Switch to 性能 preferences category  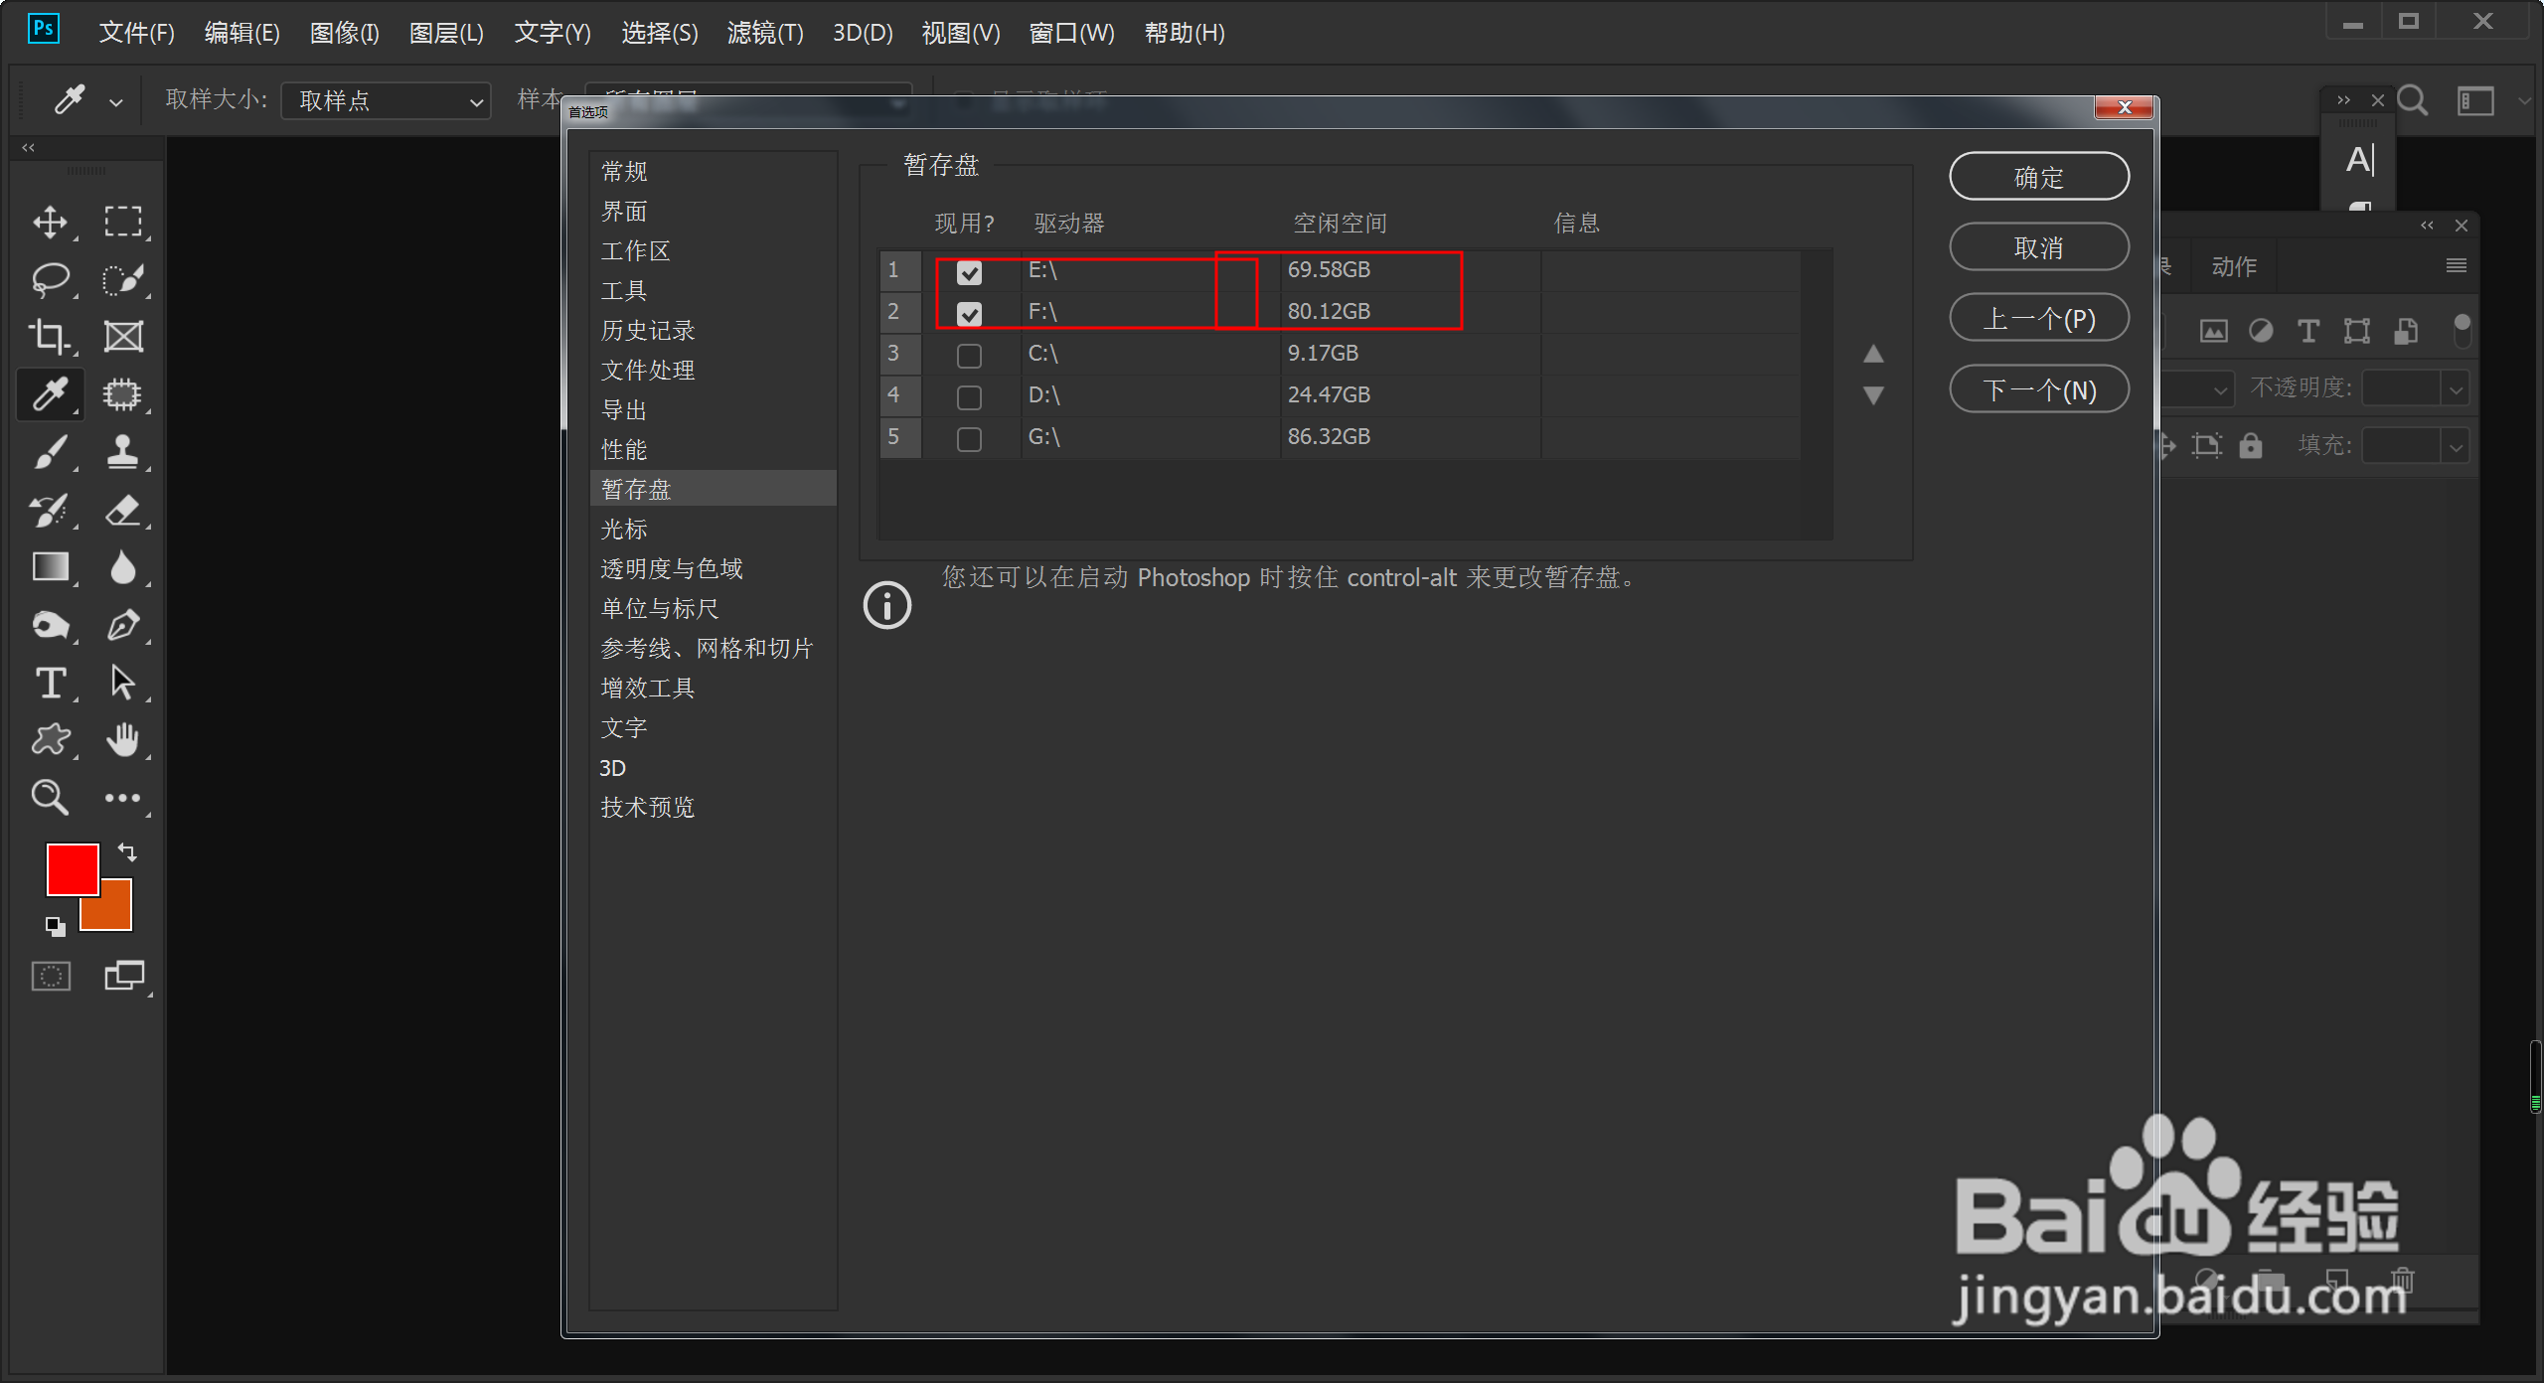624,450
